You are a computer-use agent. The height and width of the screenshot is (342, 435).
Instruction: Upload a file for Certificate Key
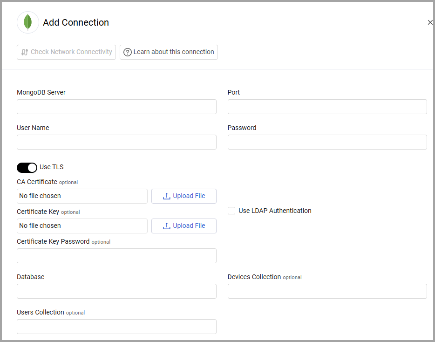(x=184, y=226)
